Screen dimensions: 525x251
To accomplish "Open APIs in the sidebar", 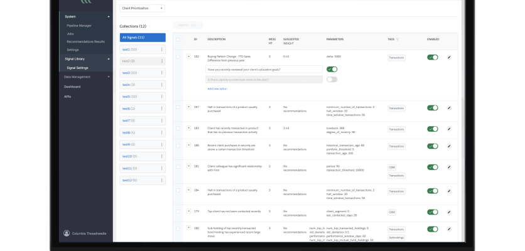I will click(x=67, y=97).
